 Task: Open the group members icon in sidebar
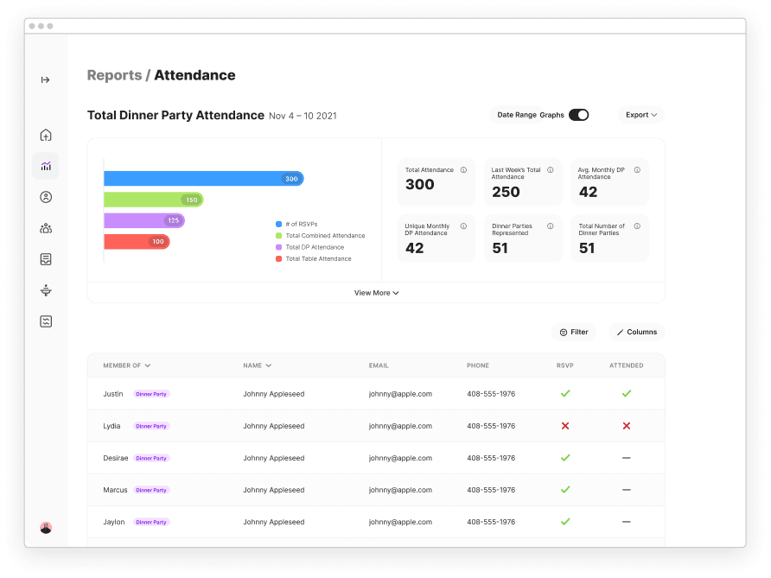point(46,228)
